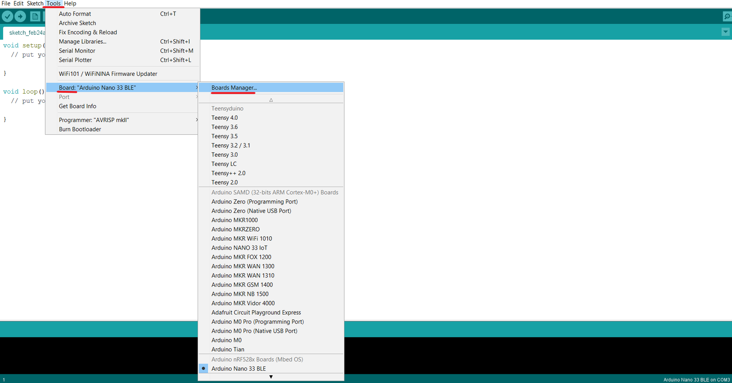Open Boards Manager
This screenshot has width=732, height=383.
(x=234, y=88)
